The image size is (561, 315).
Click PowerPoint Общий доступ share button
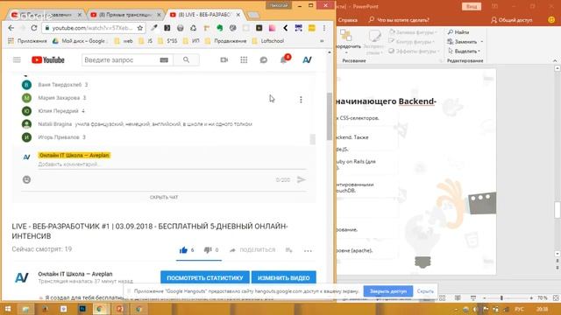512,20
